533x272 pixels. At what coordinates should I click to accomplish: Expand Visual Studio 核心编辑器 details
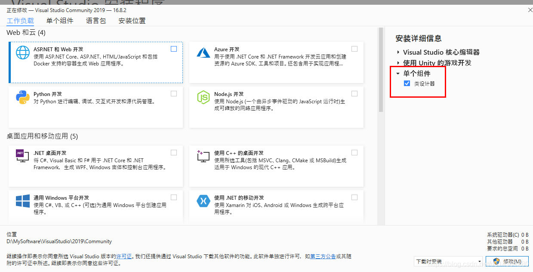click(398, 52)
